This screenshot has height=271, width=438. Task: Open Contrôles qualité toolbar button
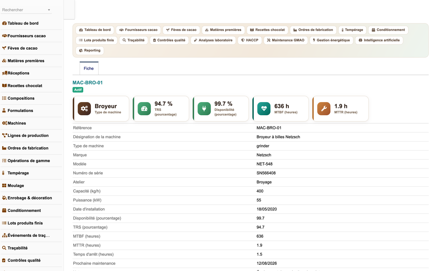169,40
